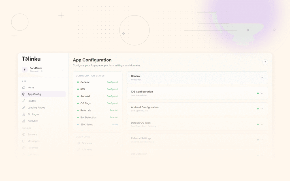Open Routes via the chain-link icon

[x=24, y=101]
